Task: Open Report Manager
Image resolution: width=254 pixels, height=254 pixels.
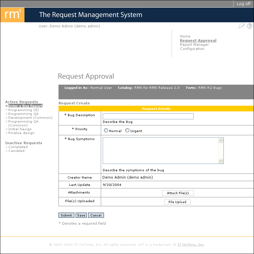Action: coord(194,45)
